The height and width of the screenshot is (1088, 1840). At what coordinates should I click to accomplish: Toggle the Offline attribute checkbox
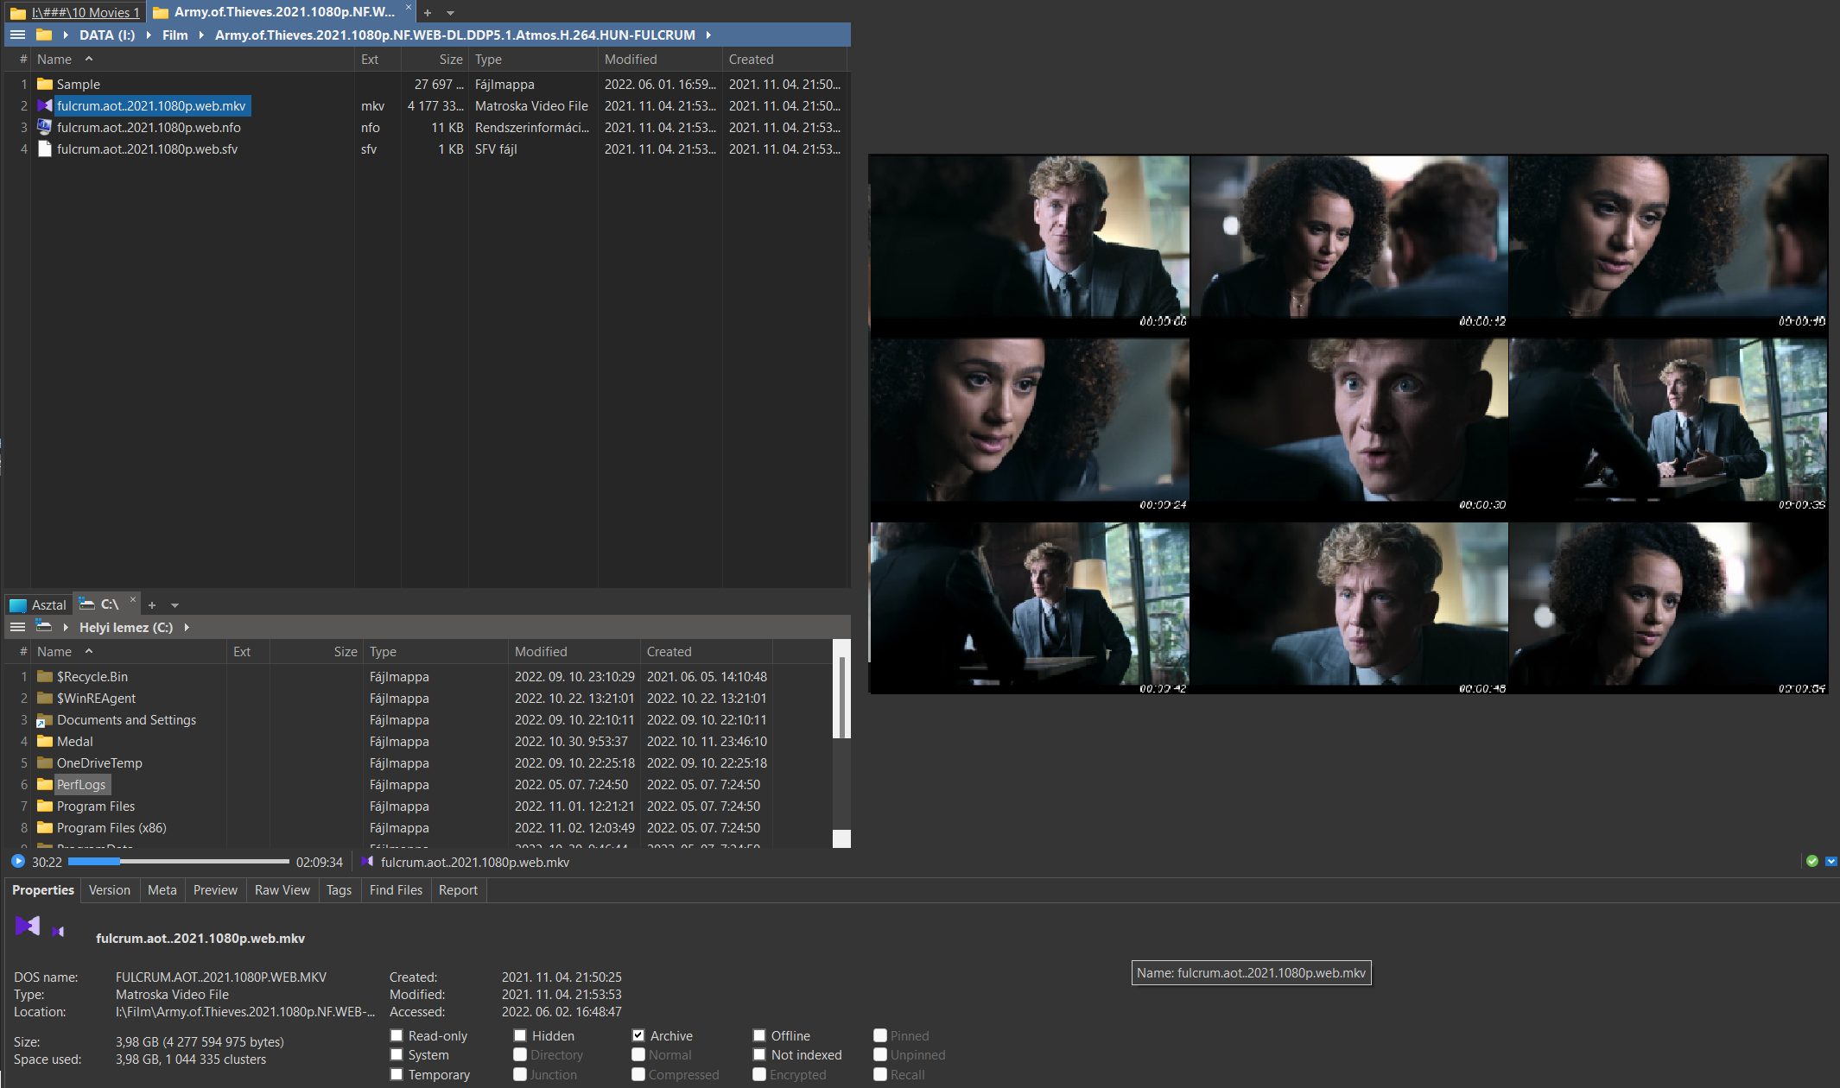pyautogui.click(x=759, y=1036)
